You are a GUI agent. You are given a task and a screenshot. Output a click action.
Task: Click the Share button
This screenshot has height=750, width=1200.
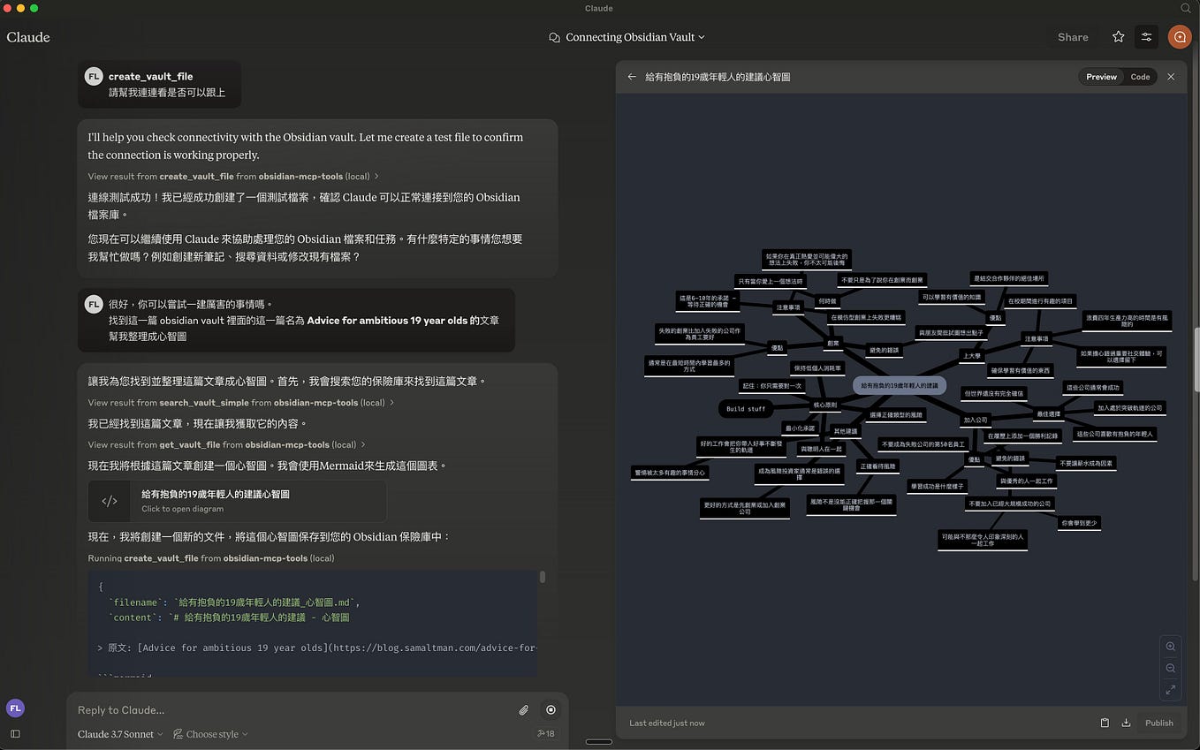pyautogui.click(x=1072, y=37)
